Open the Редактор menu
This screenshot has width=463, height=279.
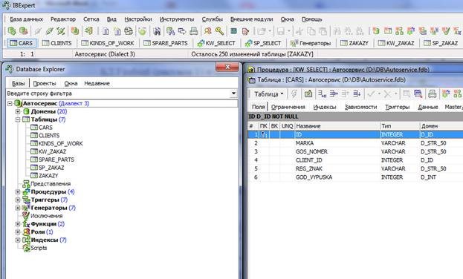coord(63,19)
